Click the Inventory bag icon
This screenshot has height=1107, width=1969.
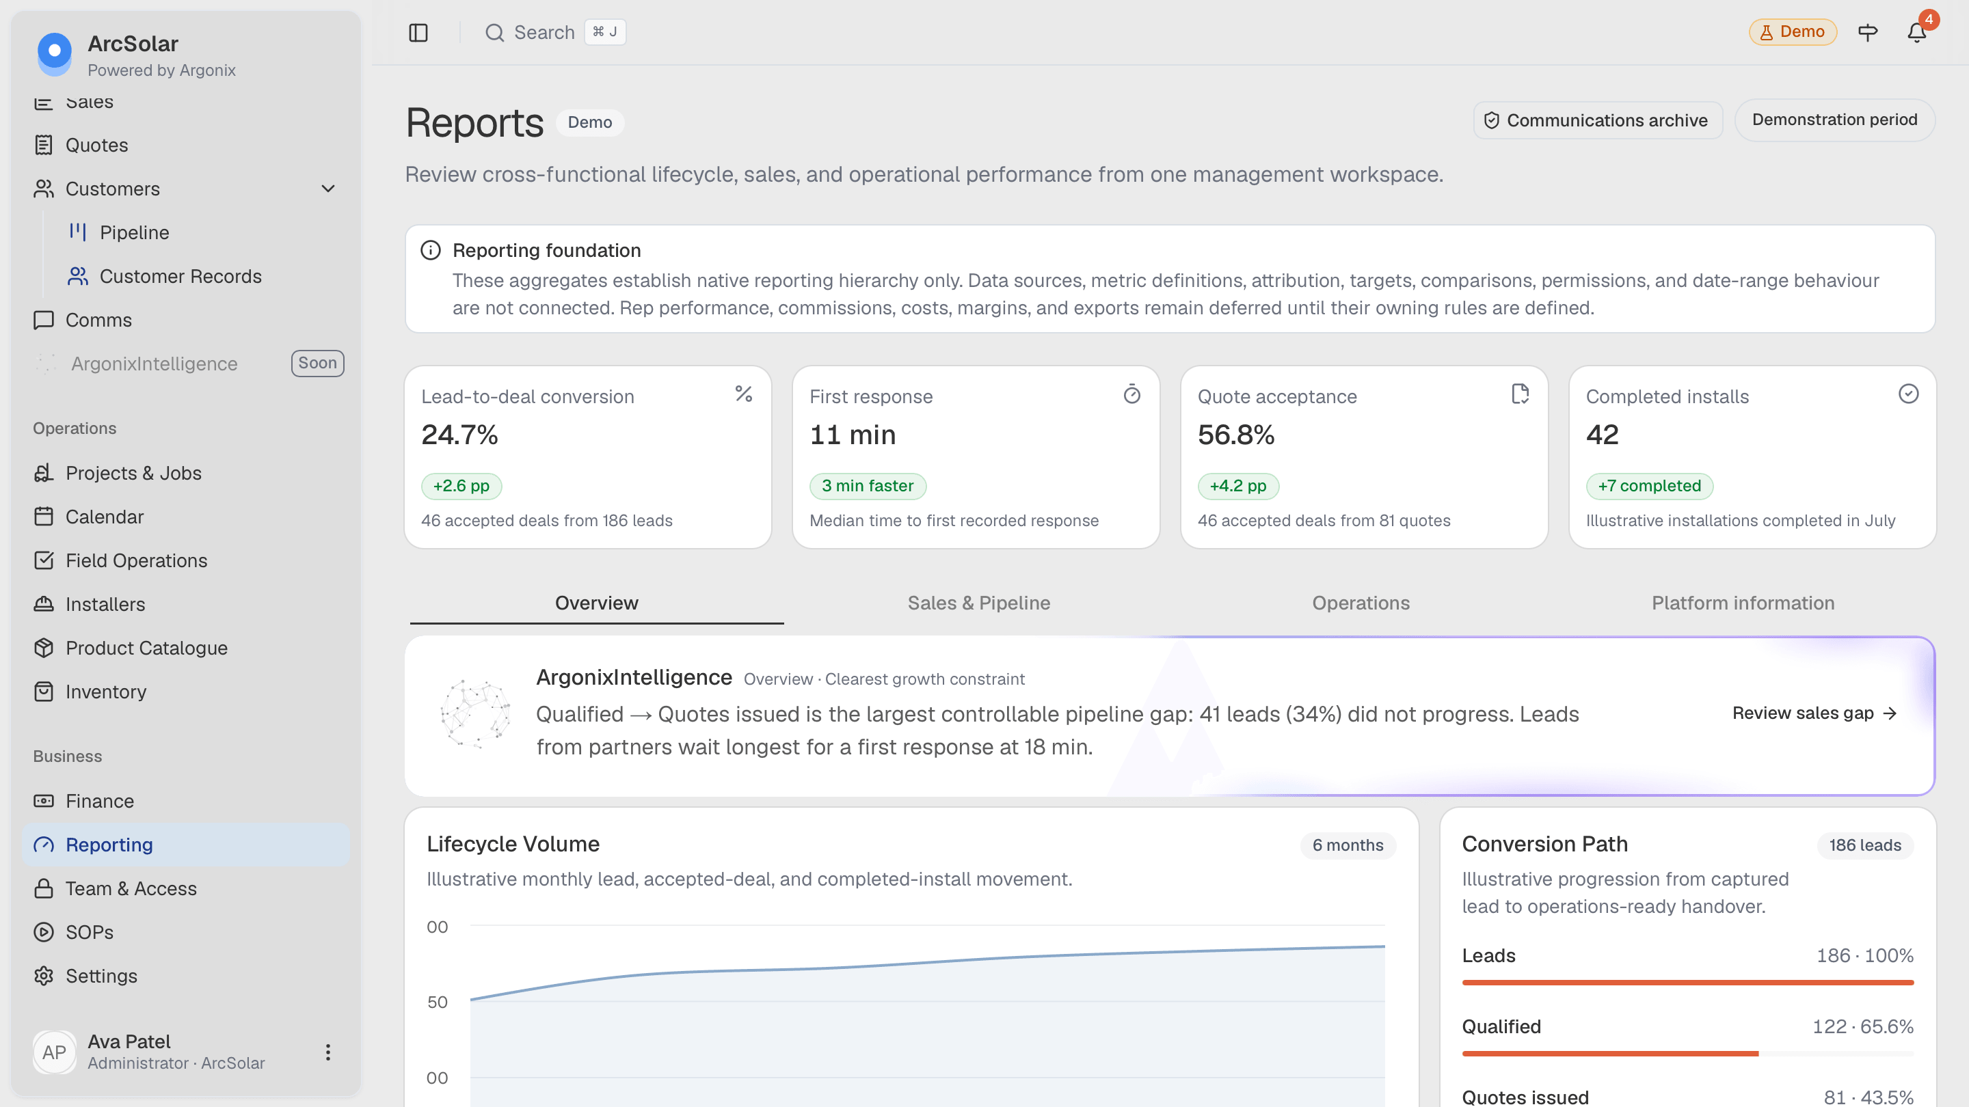pos(44,692)
